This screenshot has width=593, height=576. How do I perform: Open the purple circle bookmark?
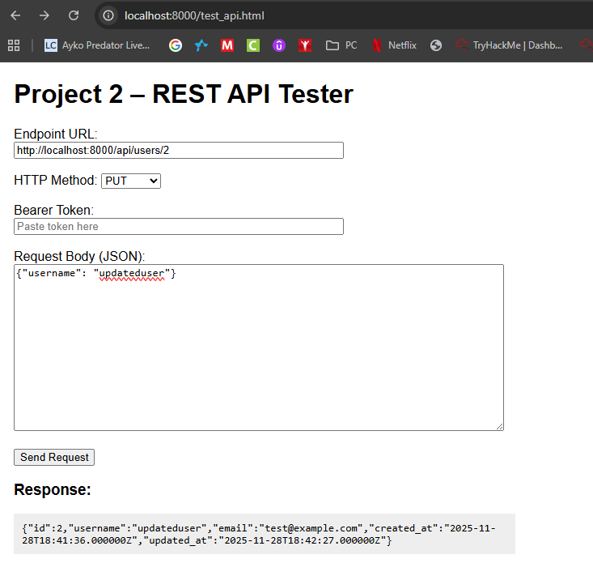tap(279, 45)
